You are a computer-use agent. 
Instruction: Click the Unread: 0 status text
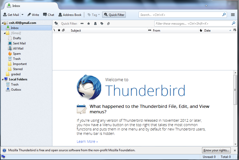coord(209,157)
